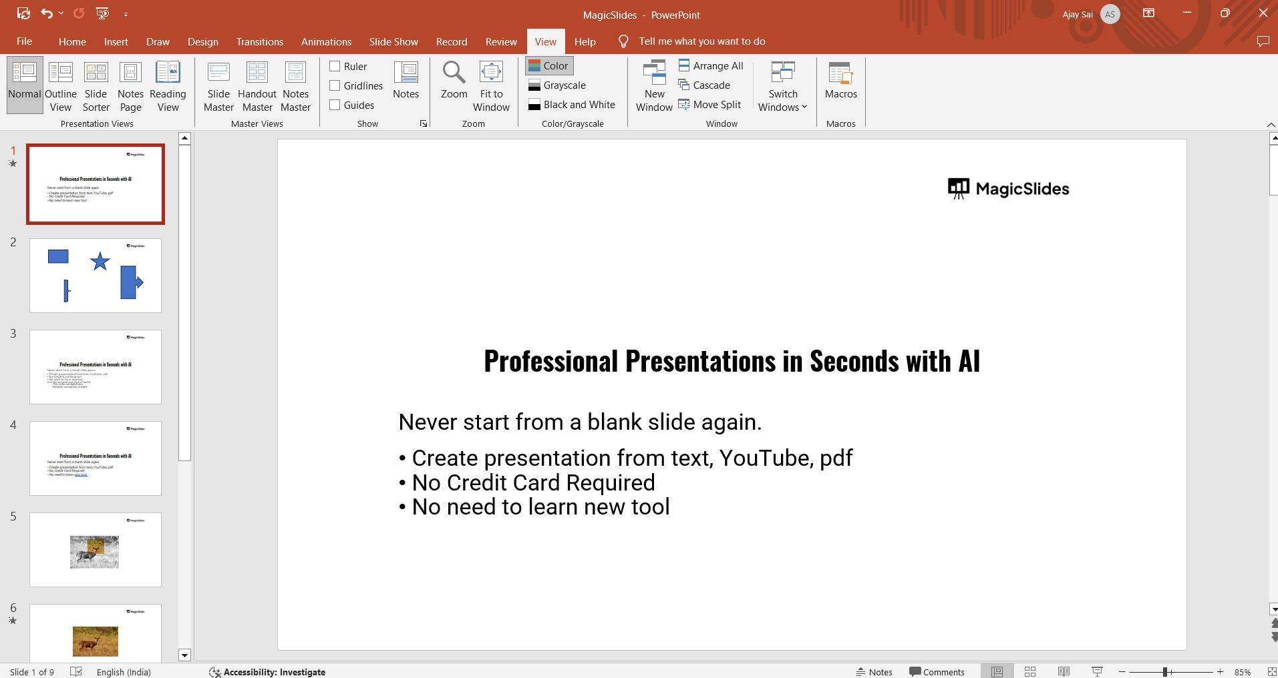Screen dimensions: 1278x678
Task: Click Arrange All windows
Action: (x=711, y=65)
